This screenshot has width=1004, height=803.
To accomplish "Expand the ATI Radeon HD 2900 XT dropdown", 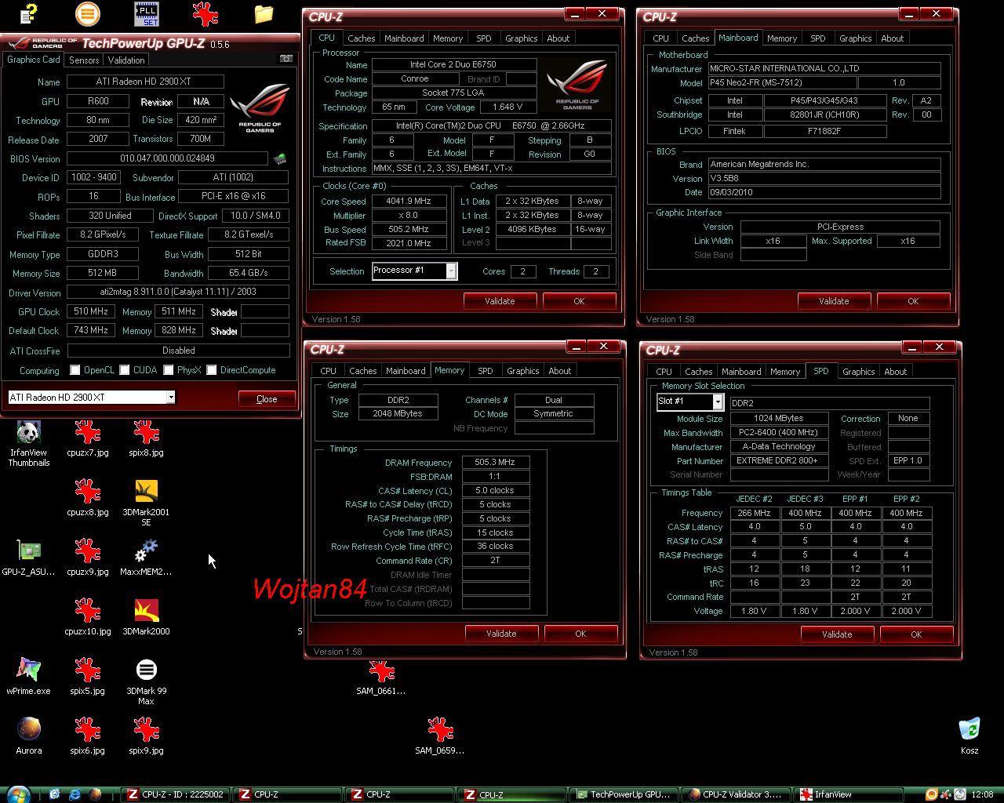I will [x=170, y=398].
